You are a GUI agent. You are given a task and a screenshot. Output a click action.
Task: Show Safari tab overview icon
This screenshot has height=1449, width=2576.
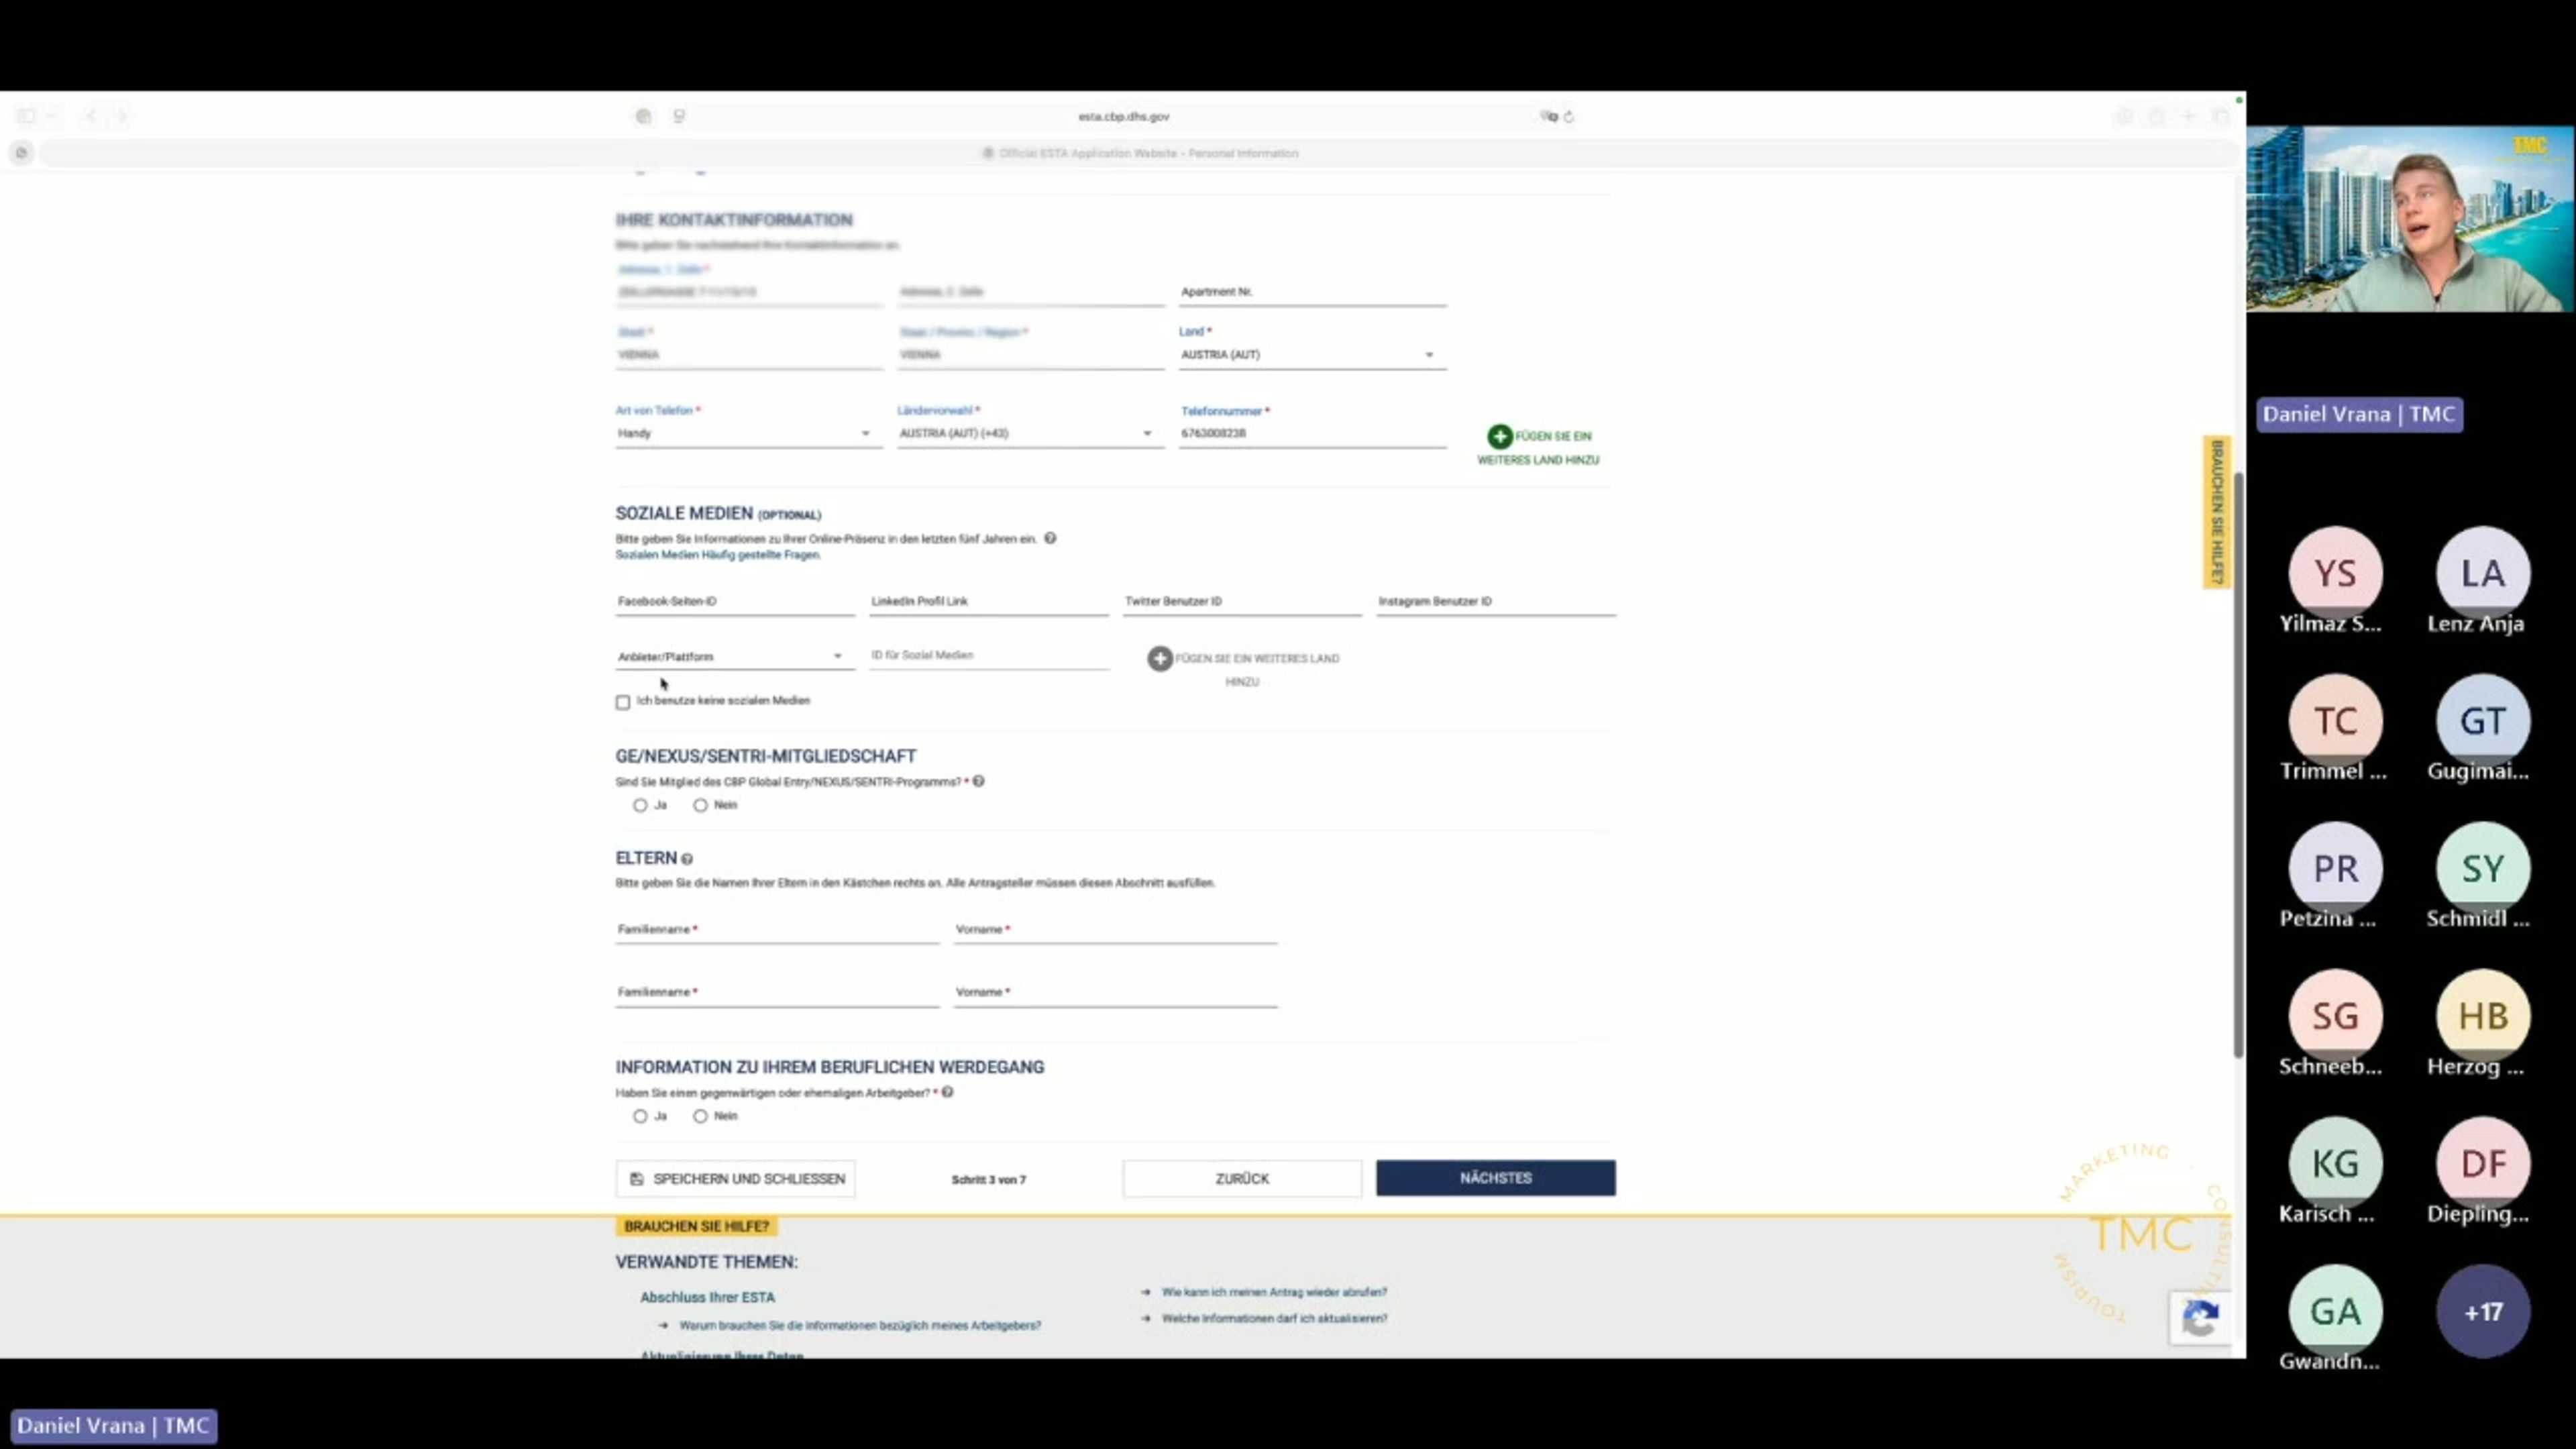[x=2221, y=116]
